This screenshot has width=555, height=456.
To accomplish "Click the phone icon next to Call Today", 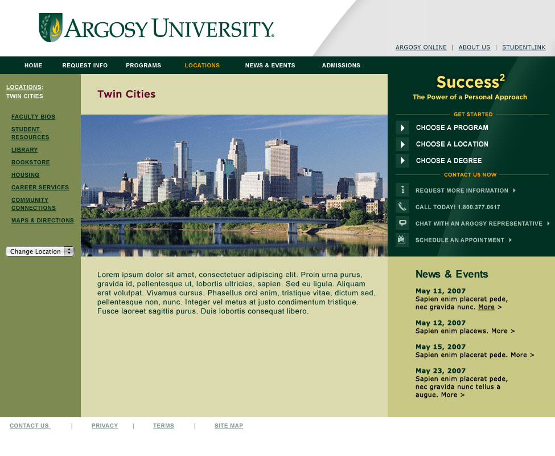I will click(x=402, y=207).
